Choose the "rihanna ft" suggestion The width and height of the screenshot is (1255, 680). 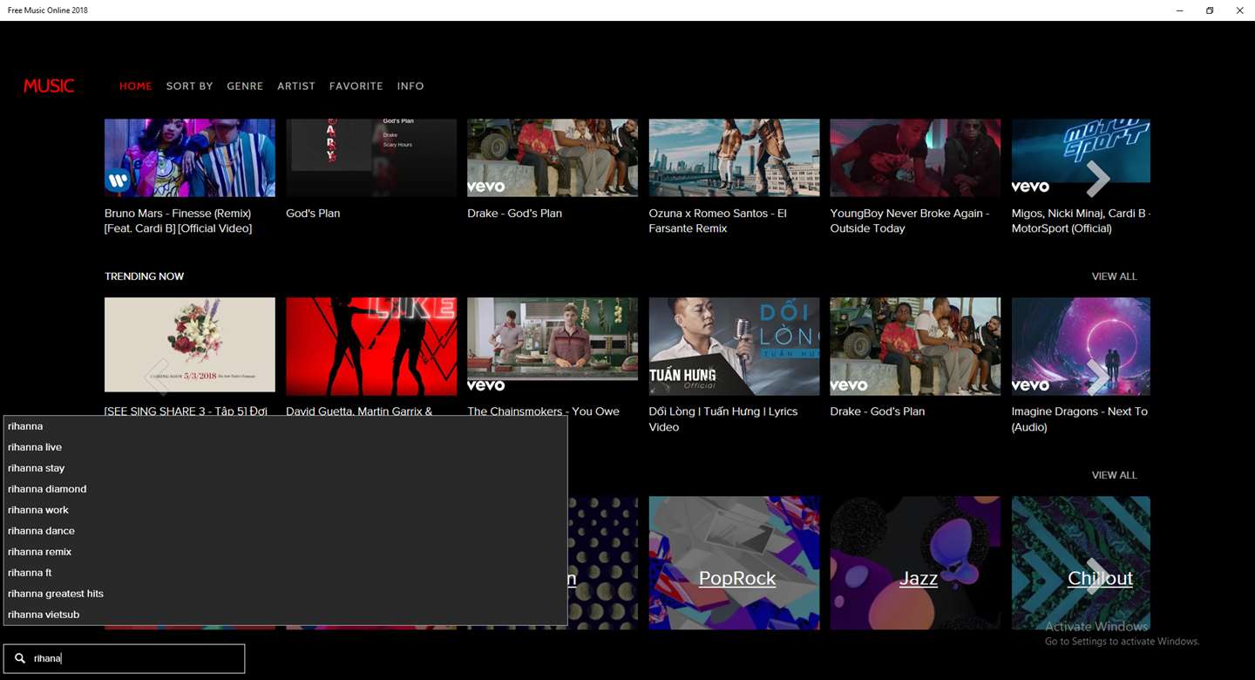[x=285, y=573]
